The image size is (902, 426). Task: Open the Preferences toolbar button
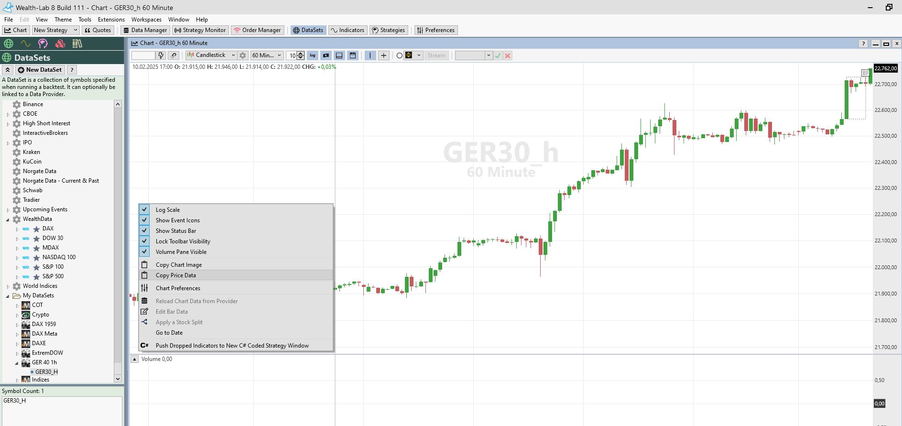(435, 30)
